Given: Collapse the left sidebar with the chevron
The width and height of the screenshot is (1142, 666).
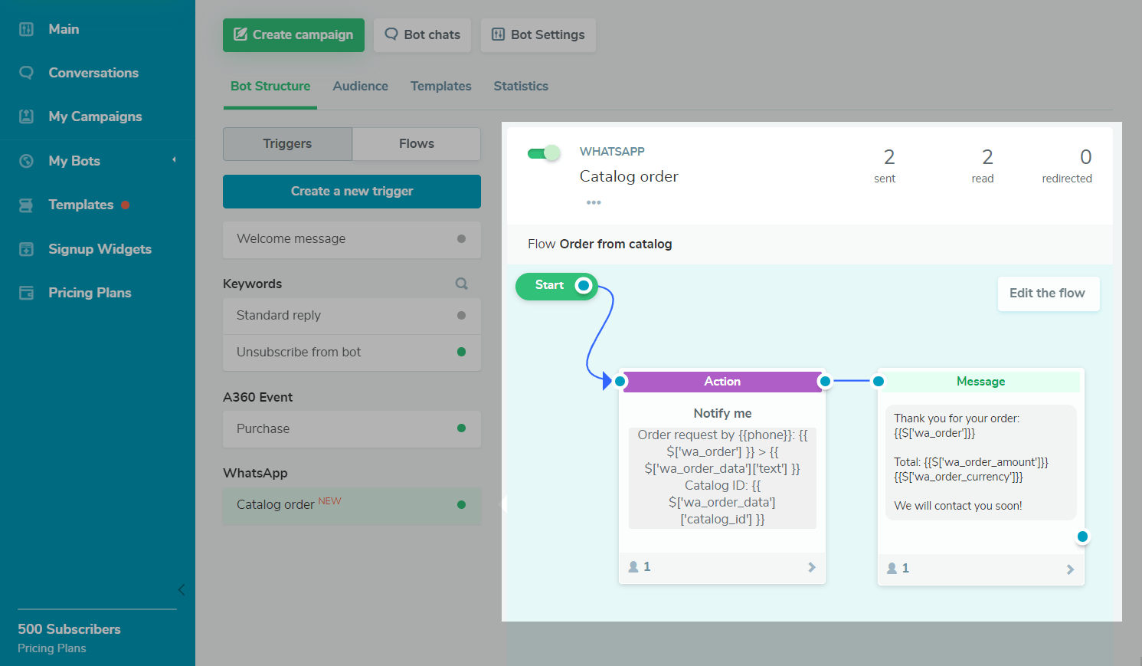Looking at the screenshot, I should (182, 589).
